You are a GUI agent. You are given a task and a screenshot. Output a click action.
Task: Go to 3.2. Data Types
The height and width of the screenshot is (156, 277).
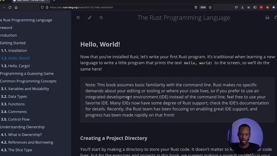pos(14,96)
